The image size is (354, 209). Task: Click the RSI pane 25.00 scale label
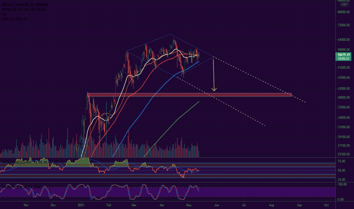(341, 179)
